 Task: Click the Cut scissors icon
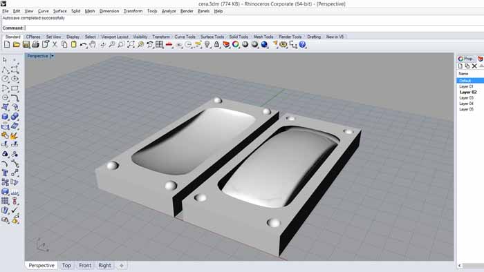coord(55,45)
